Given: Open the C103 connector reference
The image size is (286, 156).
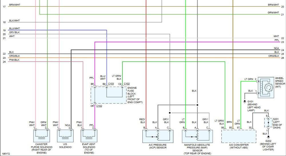Looking at the screenshot, I should tap(111, 84).
